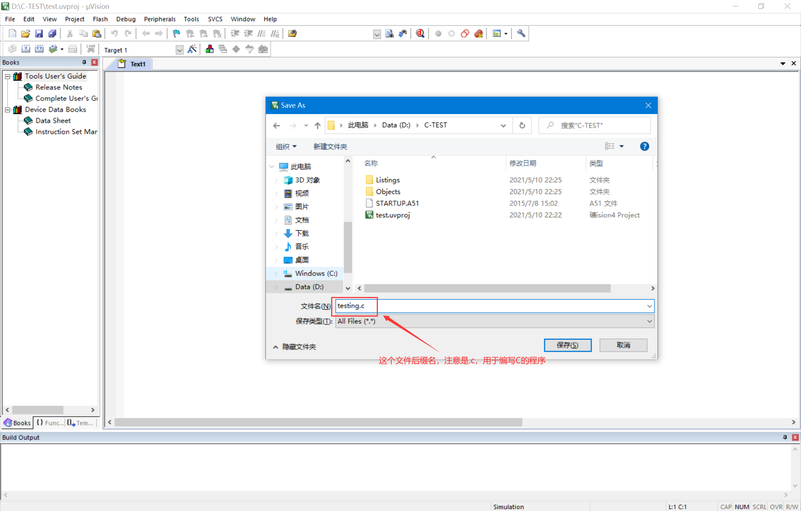Screen dimensions: 801x511
Task: Open the Target 1 dropdown
Action: point(179,50)
